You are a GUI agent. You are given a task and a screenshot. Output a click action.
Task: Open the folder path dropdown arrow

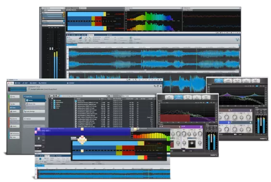[107, 96]
